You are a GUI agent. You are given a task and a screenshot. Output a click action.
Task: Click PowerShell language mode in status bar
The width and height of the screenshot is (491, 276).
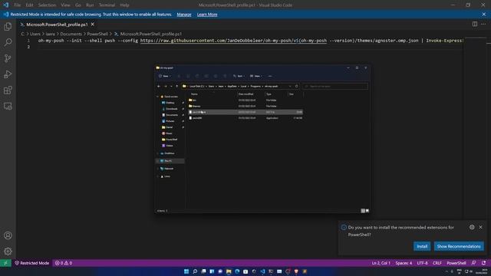click(456, 263)
